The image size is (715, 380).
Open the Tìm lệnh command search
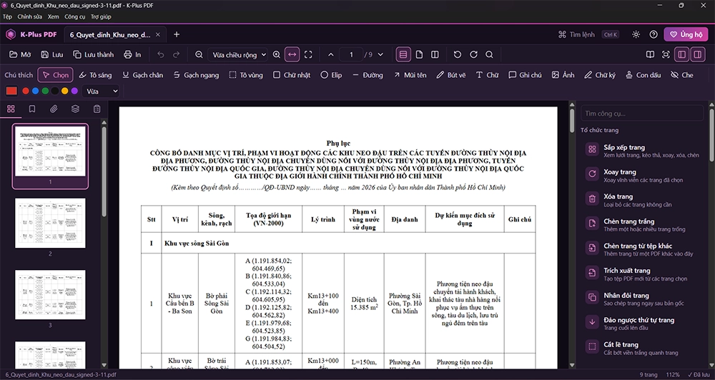[x=588, y=34]
